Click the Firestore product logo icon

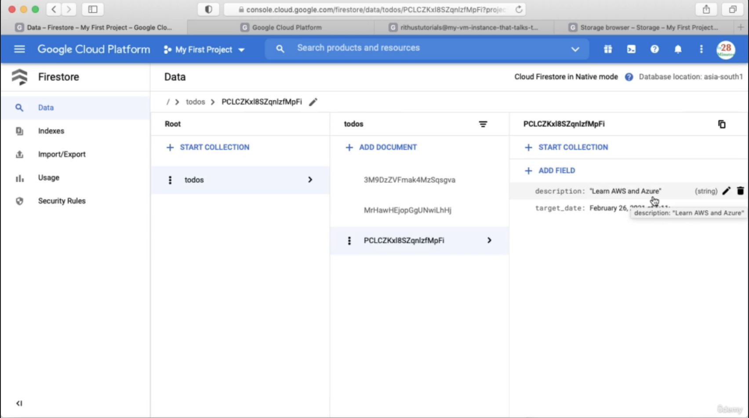(19, 77)
